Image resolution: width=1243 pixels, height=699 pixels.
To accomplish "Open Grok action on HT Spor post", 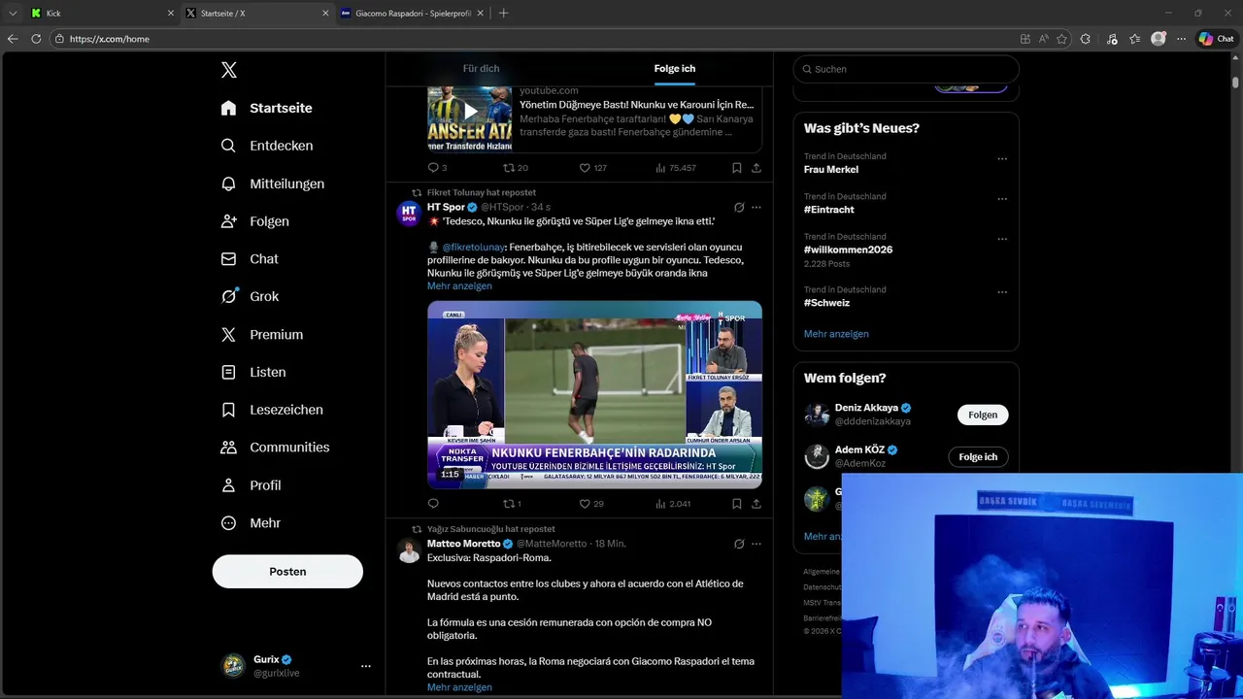I will [739, 207].
